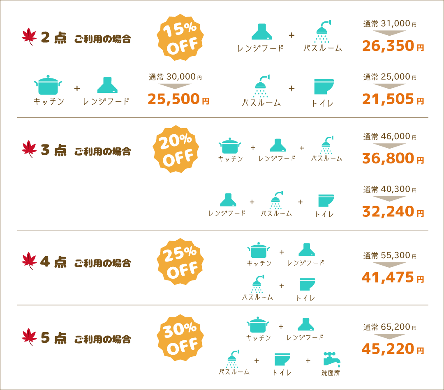Click the maple leaf beside 2点
444x390 pixels.
tap(29, 37)
